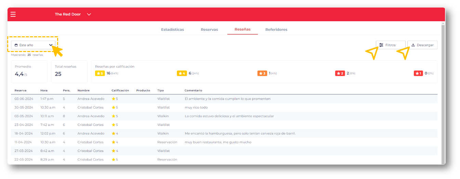Select reservation date 11-04-2024
This screenshot has height=179, width=460.
click(23, 142)
